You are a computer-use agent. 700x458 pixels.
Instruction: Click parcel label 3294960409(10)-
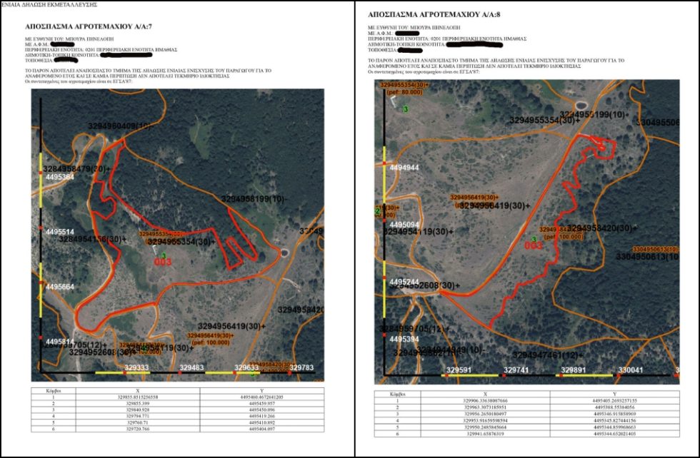121,126
